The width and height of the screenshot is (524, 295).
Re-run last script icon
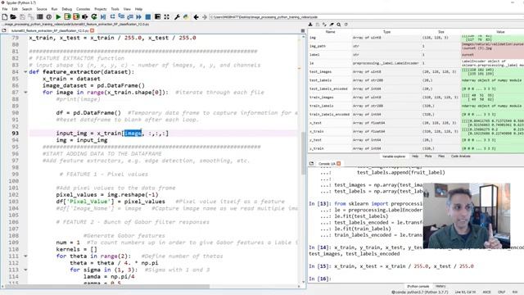[x=94, y=16]
